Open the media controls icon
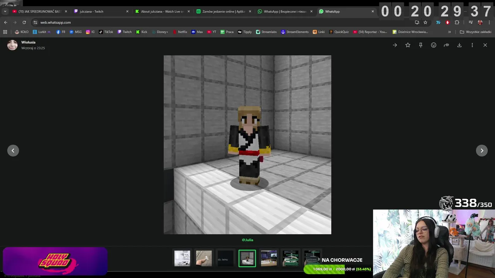 [x=471, y=22]
